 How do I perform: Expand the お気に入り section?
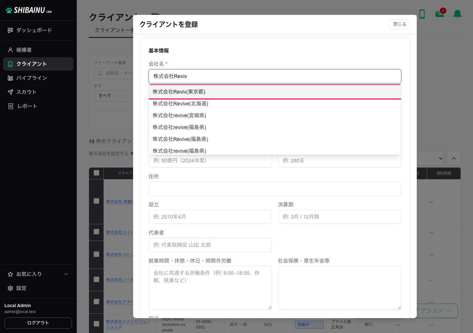[38, 274]
